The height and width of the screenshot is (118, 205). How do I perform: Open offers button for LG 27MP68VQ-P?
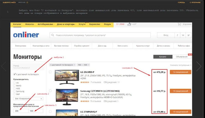tap(180, 112)
